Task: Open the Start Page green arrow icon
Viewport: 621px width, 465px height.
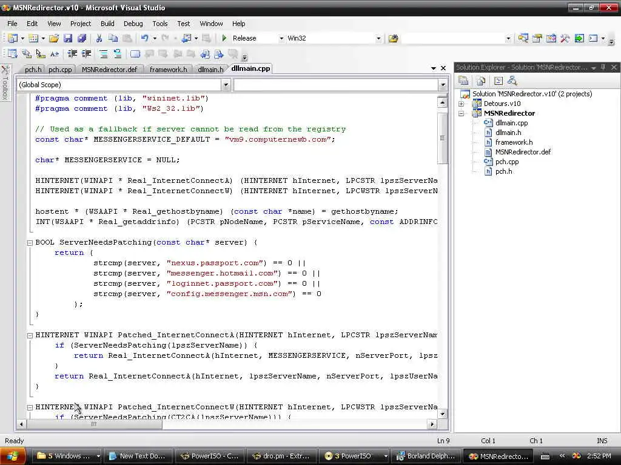Action: [579, 38]
